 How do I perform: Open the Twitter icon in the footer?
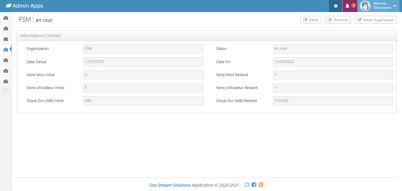point(247,185)
